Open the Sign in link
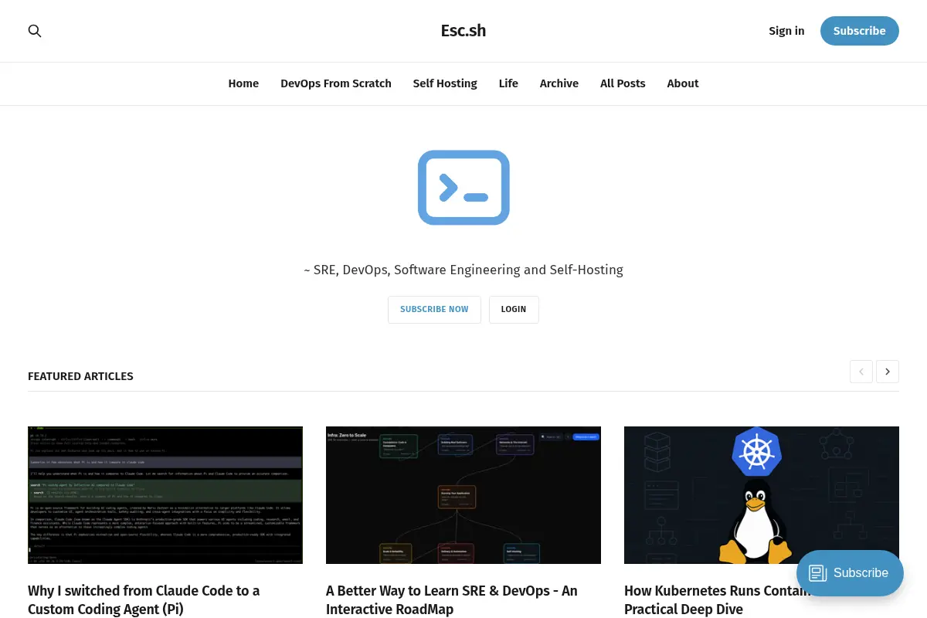 pos(786,31)
